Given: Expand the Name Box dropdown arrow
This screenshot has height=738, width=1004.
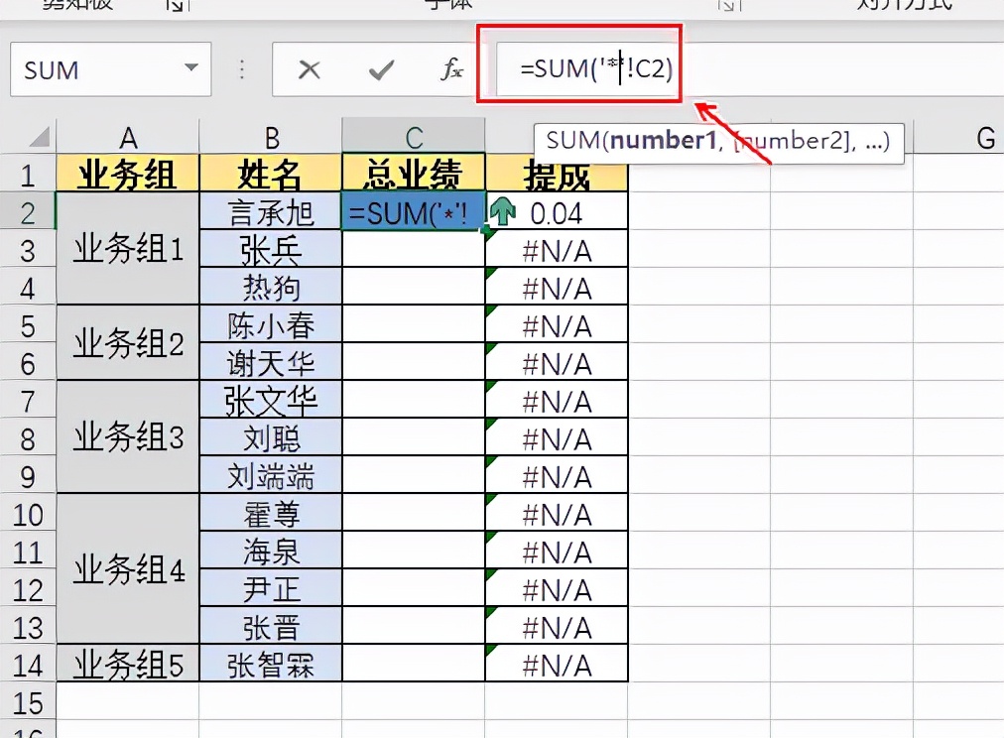Looking at the screenshot, I should [190, 67].
